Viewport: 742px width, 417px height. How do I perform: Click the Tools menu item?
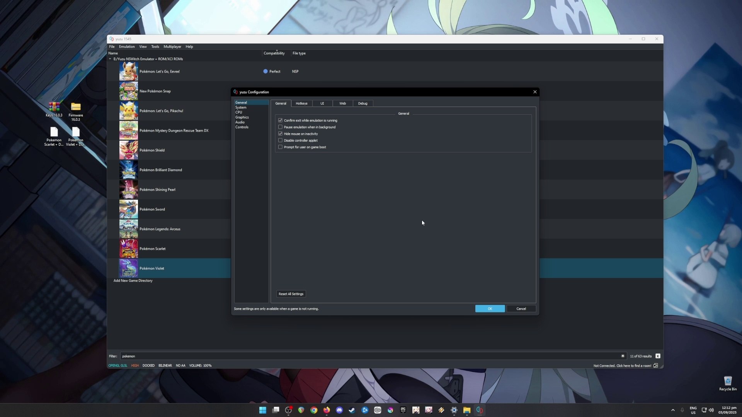(155, 46)
